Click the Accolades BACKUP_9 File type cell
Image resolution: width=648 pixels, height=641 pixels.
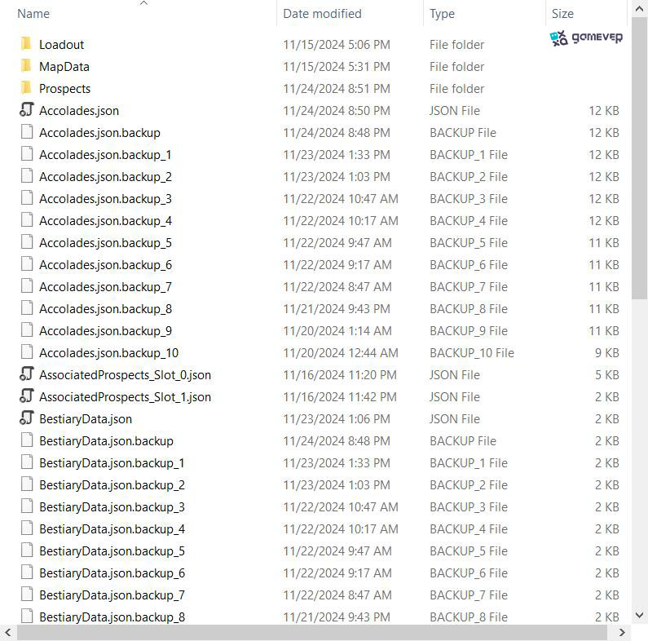(468, 331)
